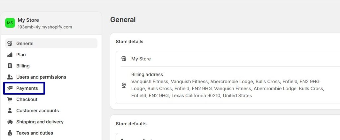The width and height of the screenshot is (340, 140).
Task: Click the Billing address row to edit
Action: point(228,85)
